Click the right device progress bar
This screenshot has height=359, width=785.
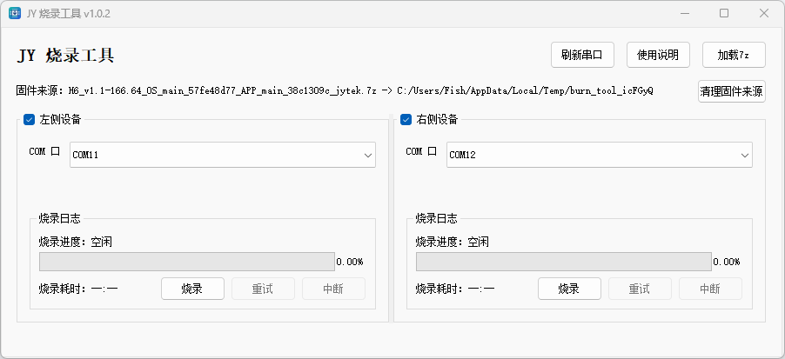click(x=564, y=262)
